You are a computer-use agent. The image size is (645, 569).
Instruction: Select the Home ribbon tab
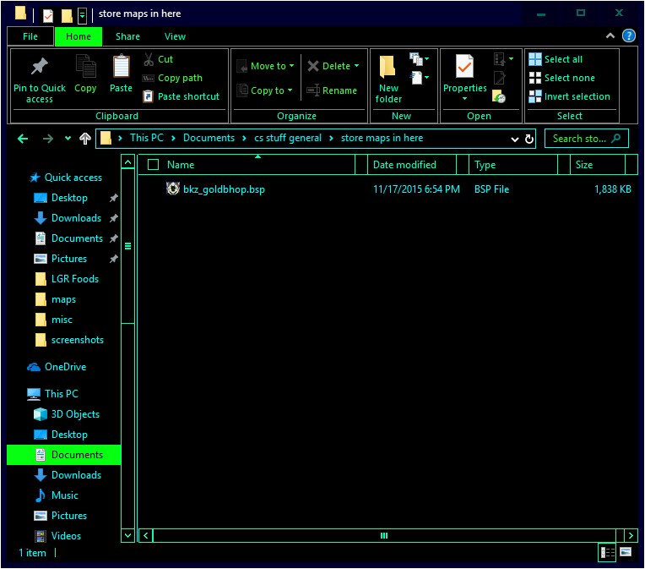[79, 36]
